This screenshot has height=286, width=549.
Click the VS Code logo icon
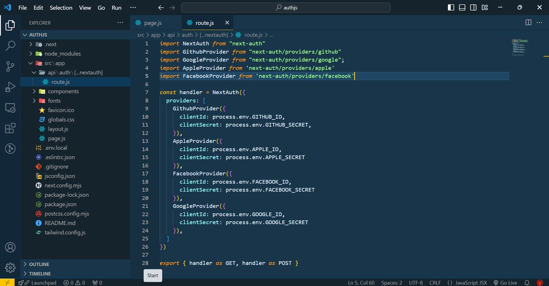coord(7,7)
